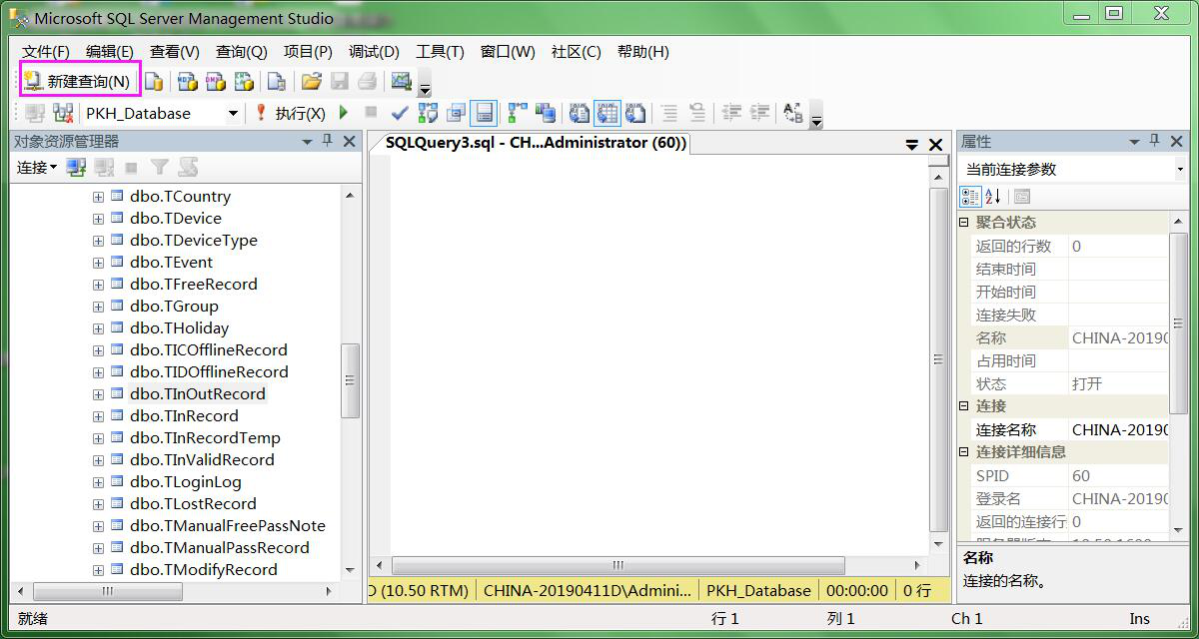The image size is (1199, 639).
Task: Open the 查询(Q) menu
Action: (x=242, y=52)
